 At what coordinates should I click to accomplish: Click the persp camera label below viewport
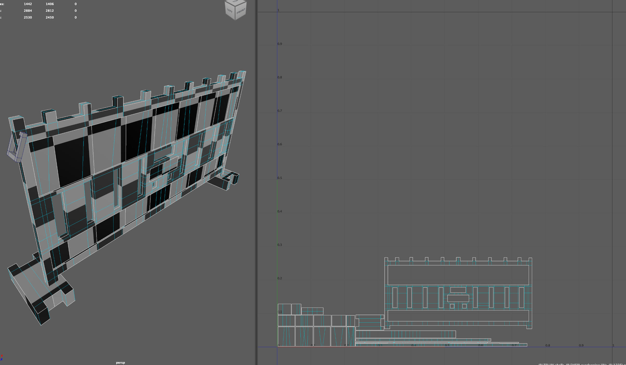120,362
